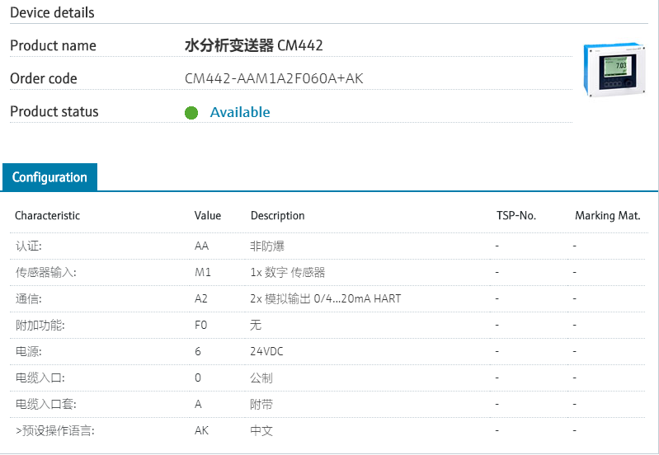Click the 电缆入口套 row label
The height and width of the screenshot is (455, 659).
(45, 404)
